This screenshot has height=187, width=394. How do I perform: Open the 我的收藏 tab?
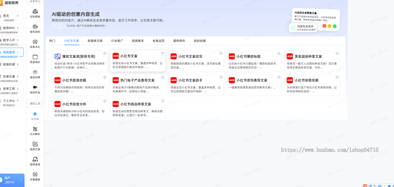(200, 41)
